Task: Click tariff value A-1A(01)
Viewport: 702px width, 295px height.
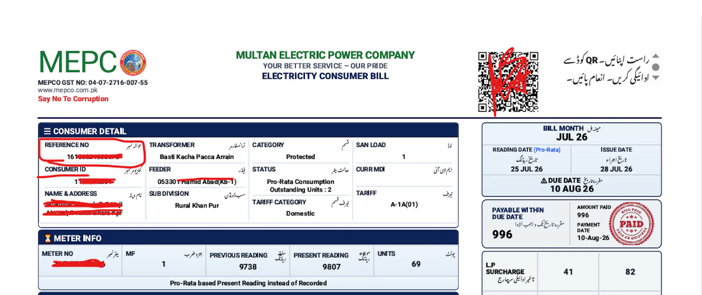Action: 404,204
